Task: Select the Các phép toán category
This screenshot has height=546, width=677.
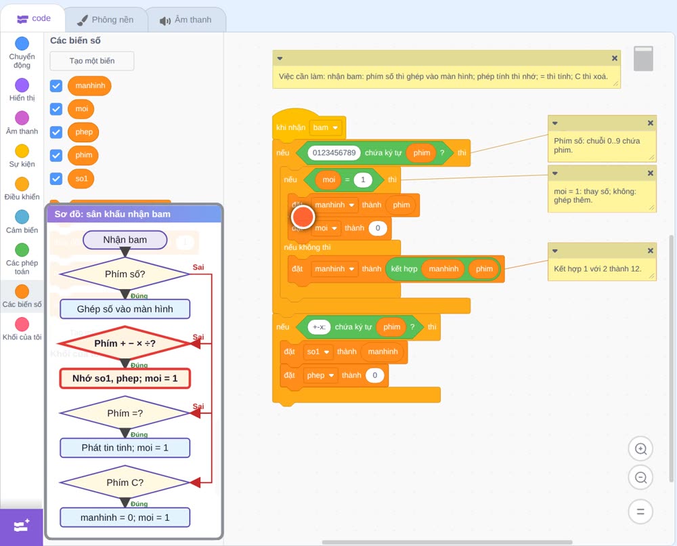Action: point(22,259)
